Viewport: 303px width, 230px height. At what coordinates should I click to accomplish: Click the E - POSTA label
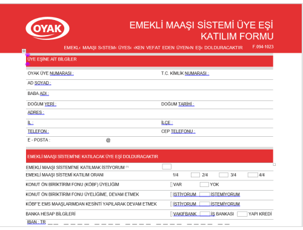[39, 140]
